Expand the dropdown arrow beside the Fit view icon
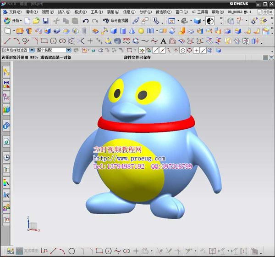The width and height of the screenshot is (275, 257). (178, 21)
